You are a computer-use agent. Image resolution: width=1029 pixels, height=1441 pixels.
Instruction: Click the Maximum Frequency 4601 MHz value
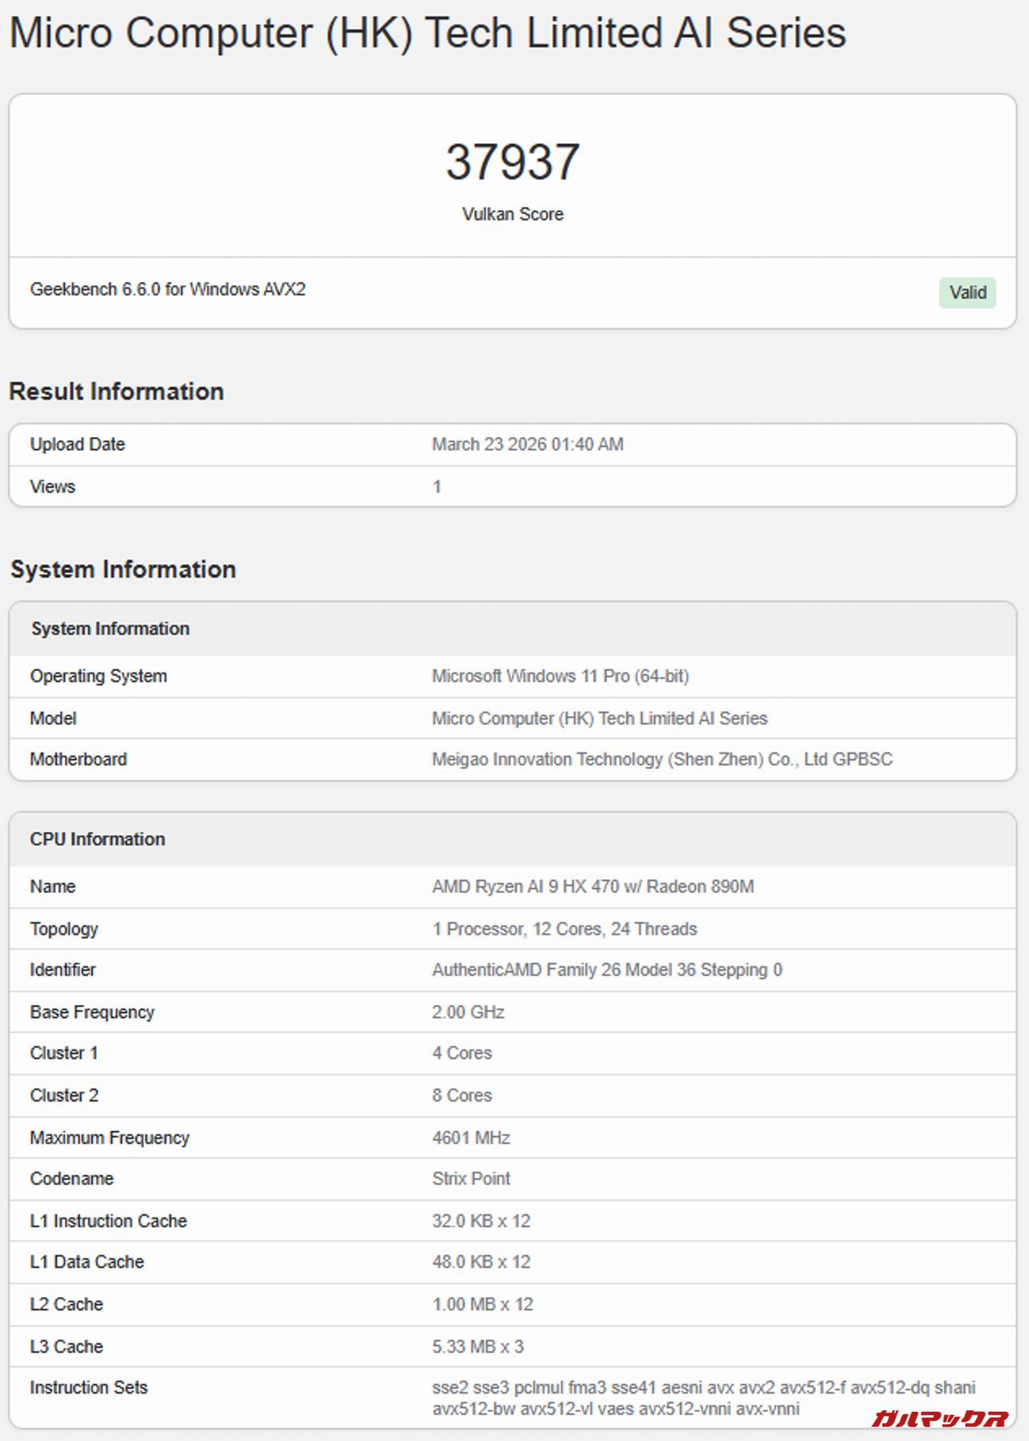tap(471, 1138)
